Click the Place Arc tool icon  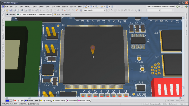click(x=125, y=10)
